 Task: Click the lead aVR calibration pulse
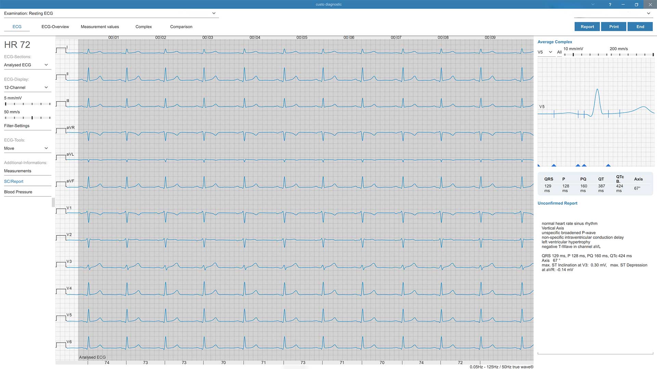coord(61,131)
